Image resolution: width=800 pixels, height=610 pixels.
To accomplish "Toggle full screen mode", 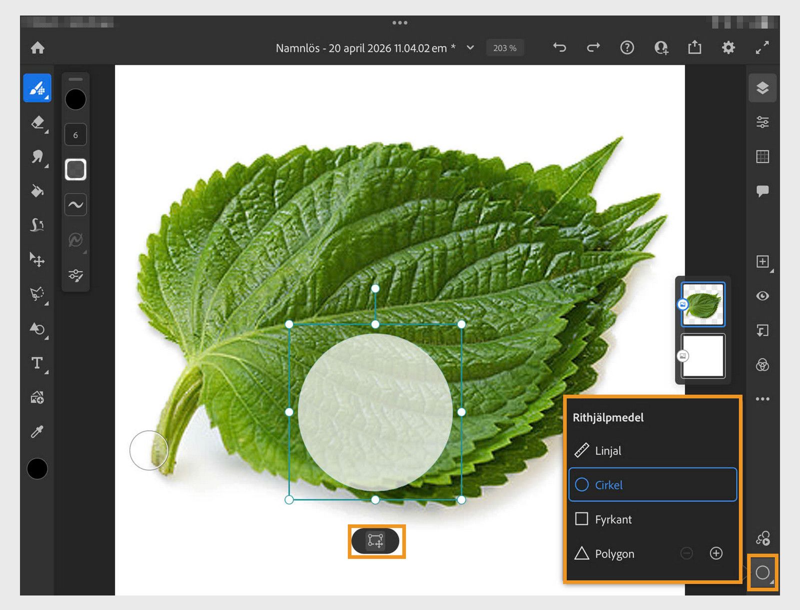I will [x=762, y=48].
